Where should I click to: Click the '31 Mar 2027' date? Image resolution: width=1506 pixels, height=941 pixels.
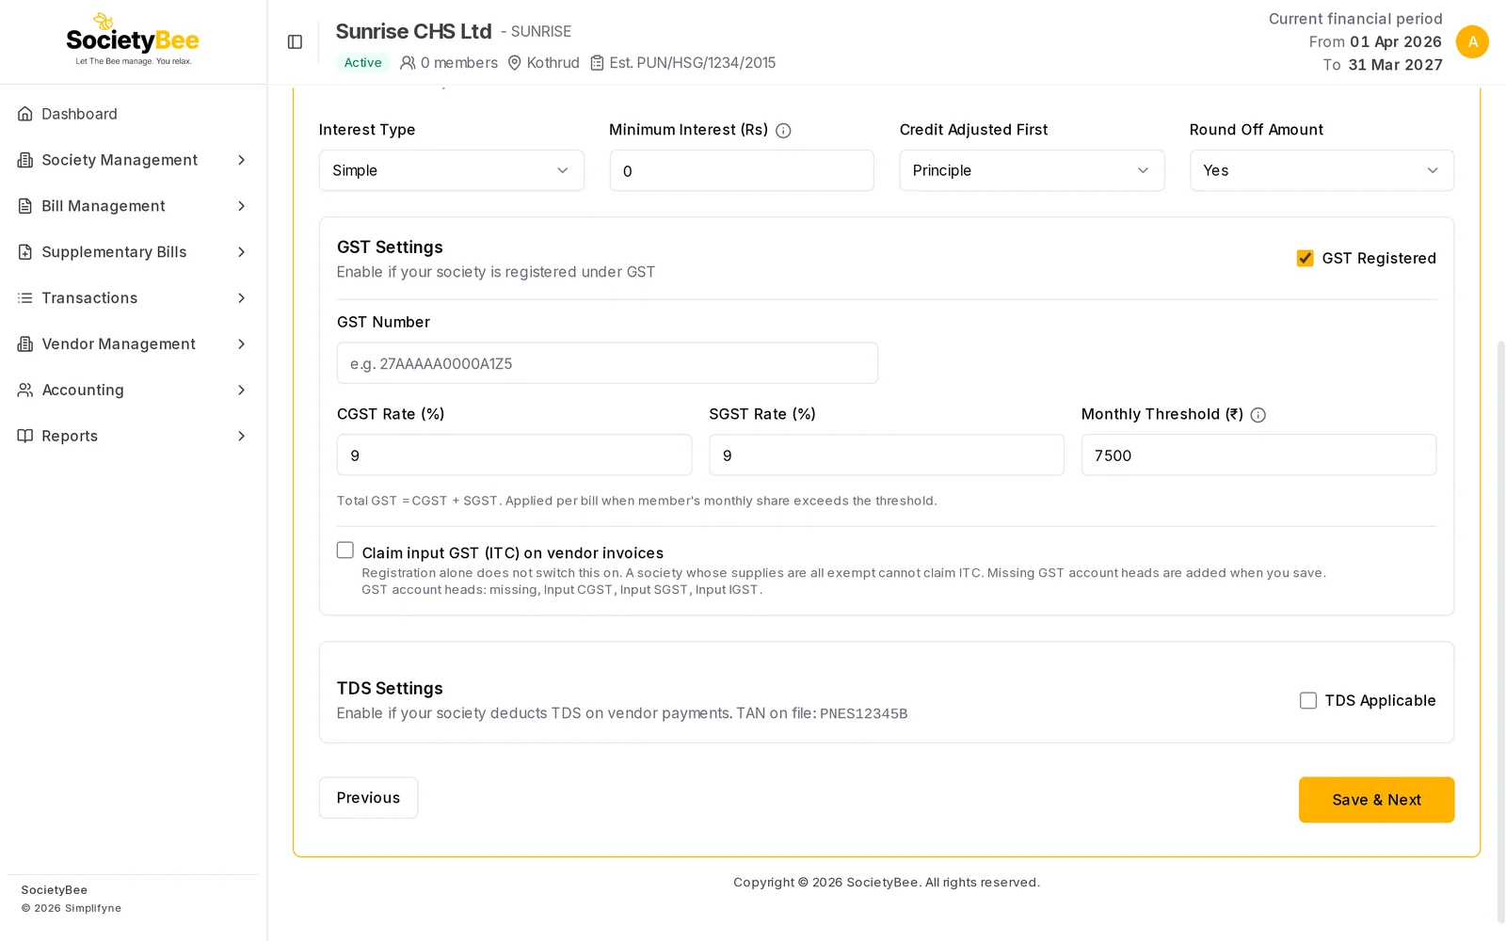1395,65
